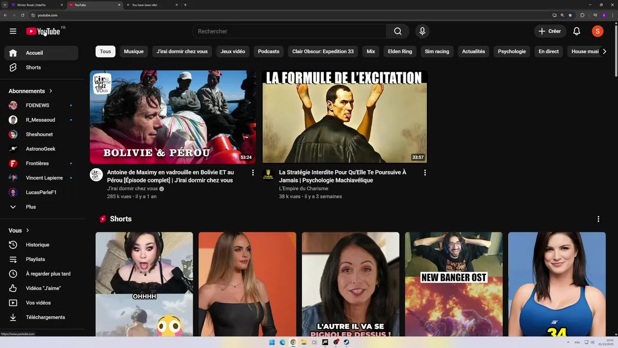This screenshot has height=348, width=618.
Task: Open a new browser tab
Action: 185,5
